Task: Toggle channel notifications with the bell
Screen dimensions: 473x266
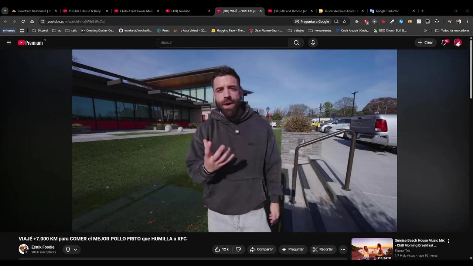Action: (68, 249)
